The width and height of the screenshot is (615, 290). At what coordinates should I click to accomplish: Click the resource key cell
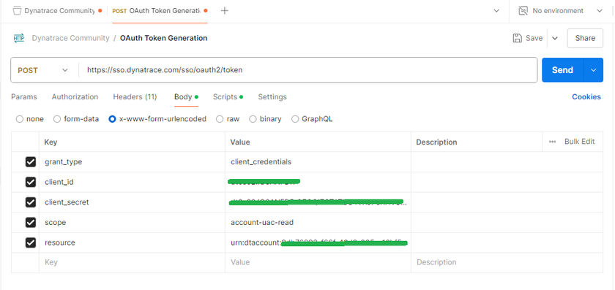tap(132, 243)
